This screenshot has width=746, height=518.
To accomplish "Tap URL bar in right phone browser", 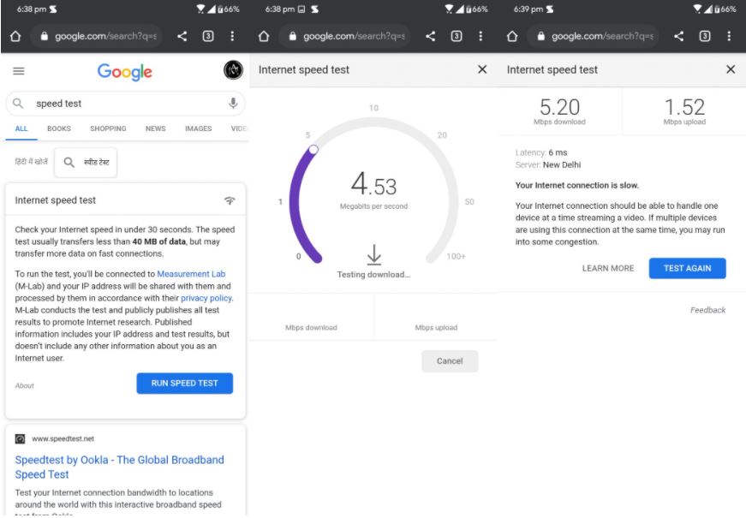I will [x=594, y=36].
